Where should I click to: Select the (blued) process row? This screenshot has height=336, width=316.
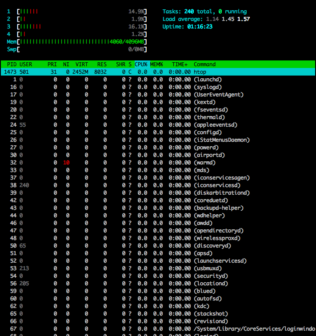pos(158,291)
